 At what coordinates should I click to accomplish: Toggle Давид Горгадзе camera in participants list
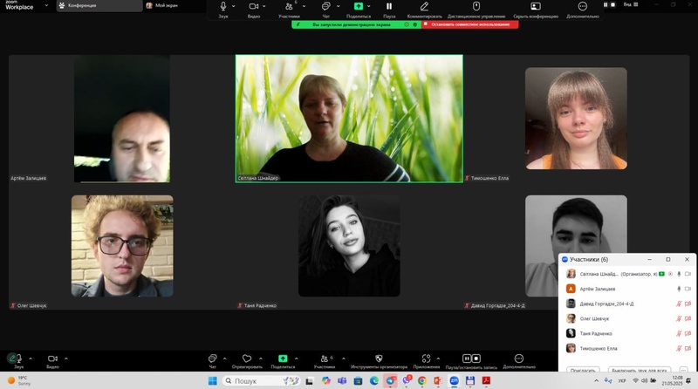click(688, 304)
